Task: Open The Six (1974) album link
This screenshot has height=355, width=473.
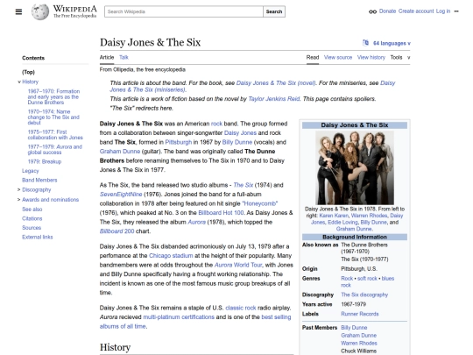Action: (x=244, y=185)
